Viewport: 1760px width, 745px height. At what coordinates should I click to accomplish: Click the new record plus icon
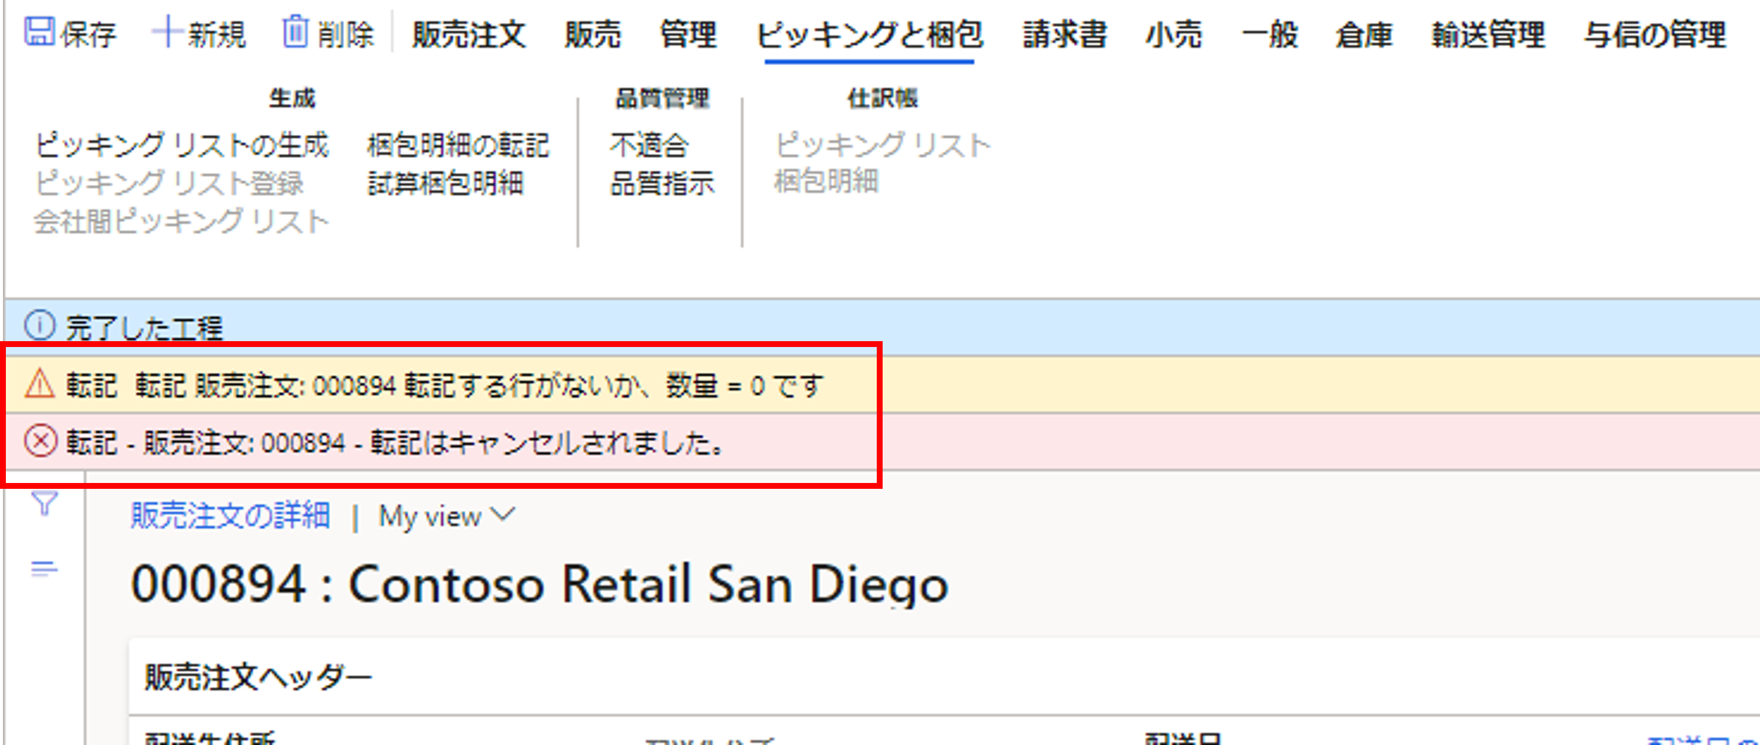click(x=165, y=32)
